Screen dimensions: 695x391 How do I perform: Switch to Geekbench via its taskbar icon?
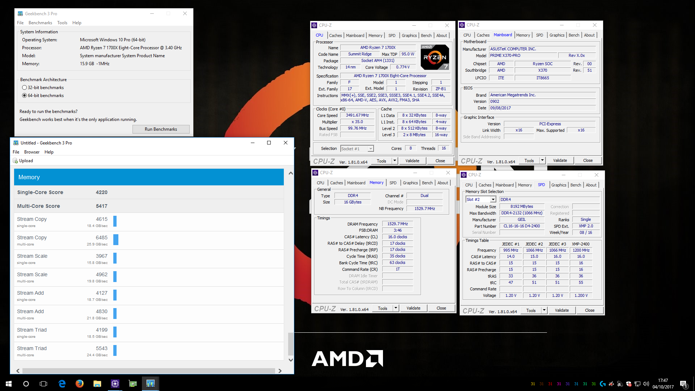[151, 384]
